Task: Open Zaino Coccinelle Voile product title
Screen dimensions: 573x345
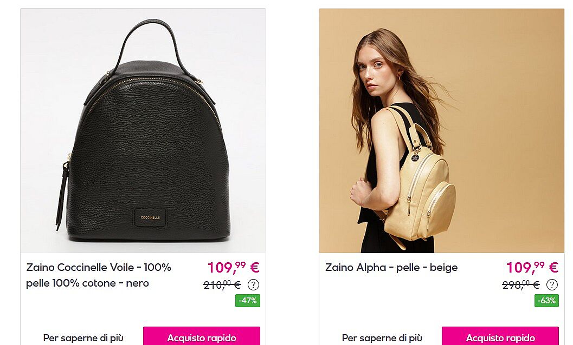Action: 99,275
